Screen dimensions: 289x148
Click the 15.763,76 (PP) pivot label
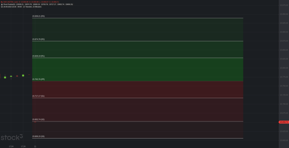click(x=38, y=79)
